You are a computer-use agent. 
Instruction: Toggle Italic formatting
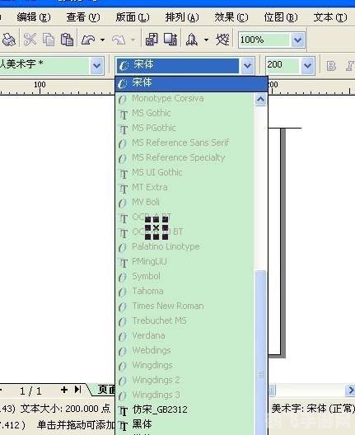349,66
